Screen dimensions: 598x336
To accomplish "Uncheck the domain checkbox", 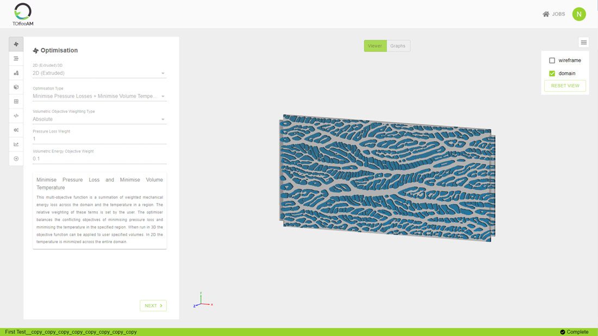I will tap(552, 73).
